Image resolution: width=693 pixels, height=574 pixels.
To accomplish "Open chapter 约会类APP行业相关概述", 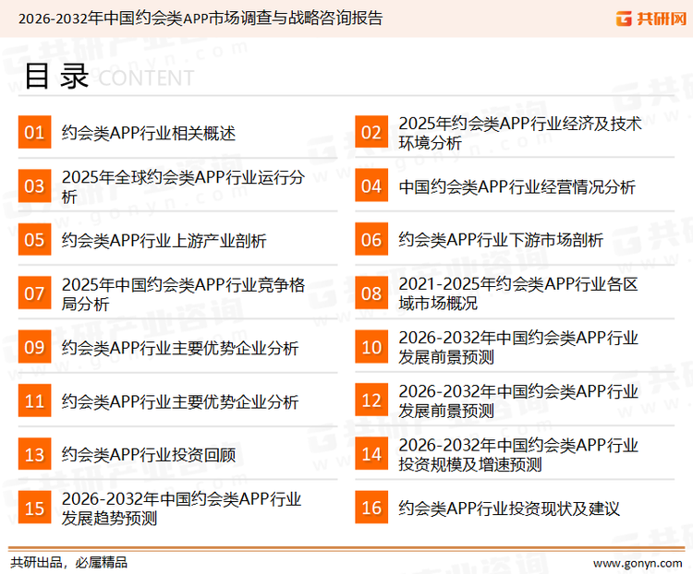I will point(149,133).
